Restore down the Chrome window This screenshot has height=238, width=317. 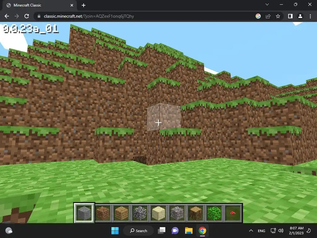[296, 4]
